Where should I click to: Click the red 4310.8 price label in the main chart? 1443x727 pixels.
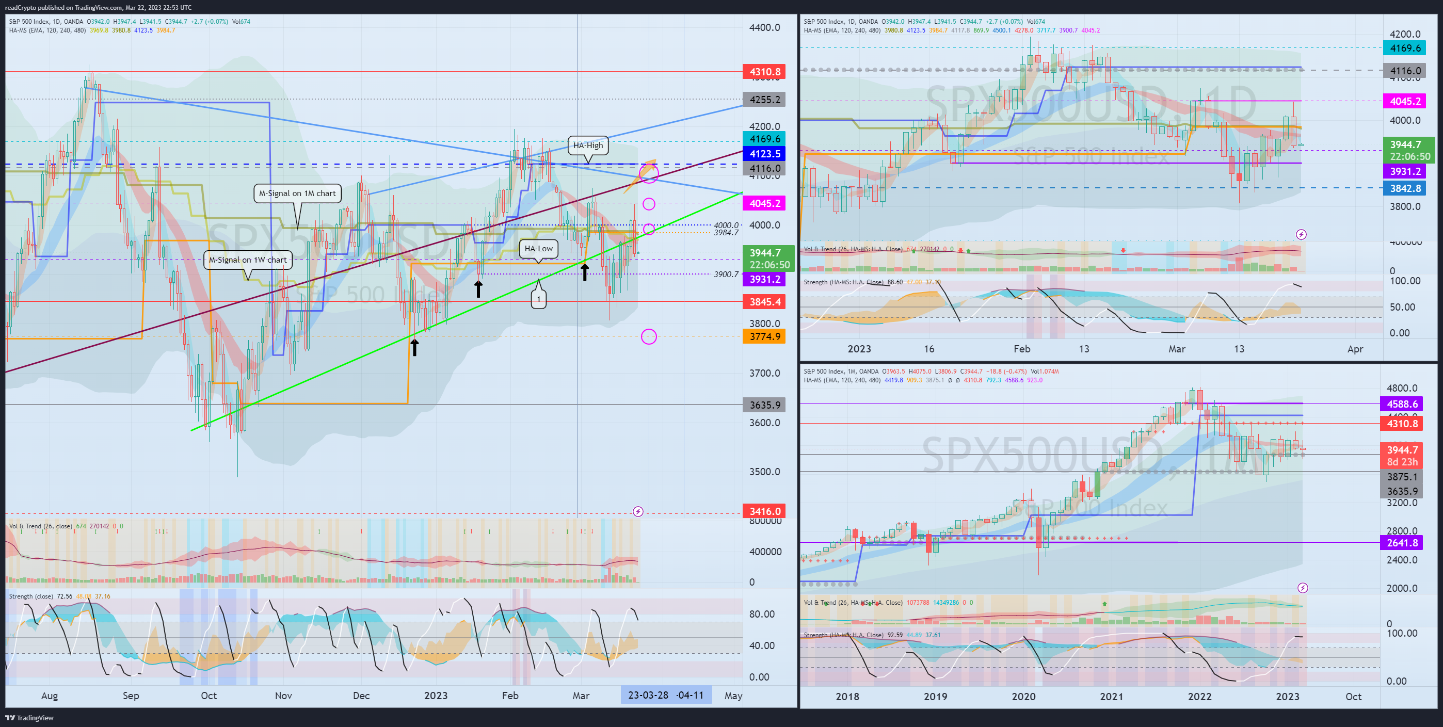tap(764, 72)
